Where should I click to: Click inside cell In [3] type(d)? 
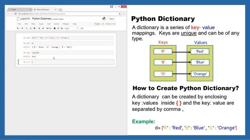click(72, 52)
